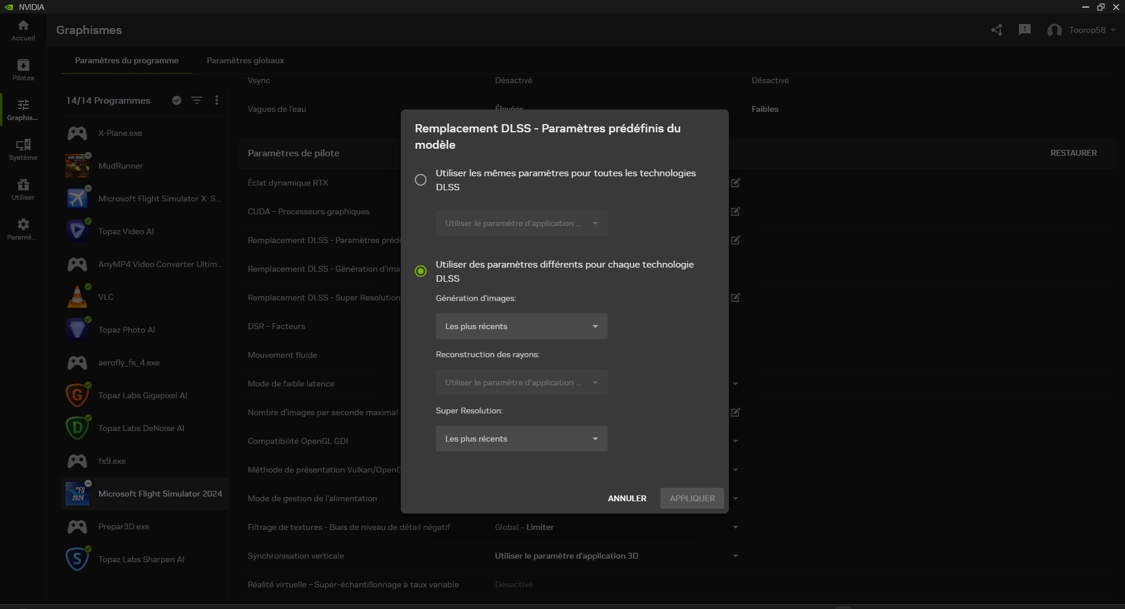
Task: Open the feedback notification icon
Action: 1024,30
